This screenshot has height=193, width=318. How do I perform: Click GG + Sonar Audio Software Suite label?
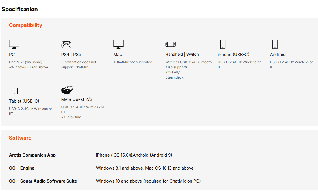43,181
